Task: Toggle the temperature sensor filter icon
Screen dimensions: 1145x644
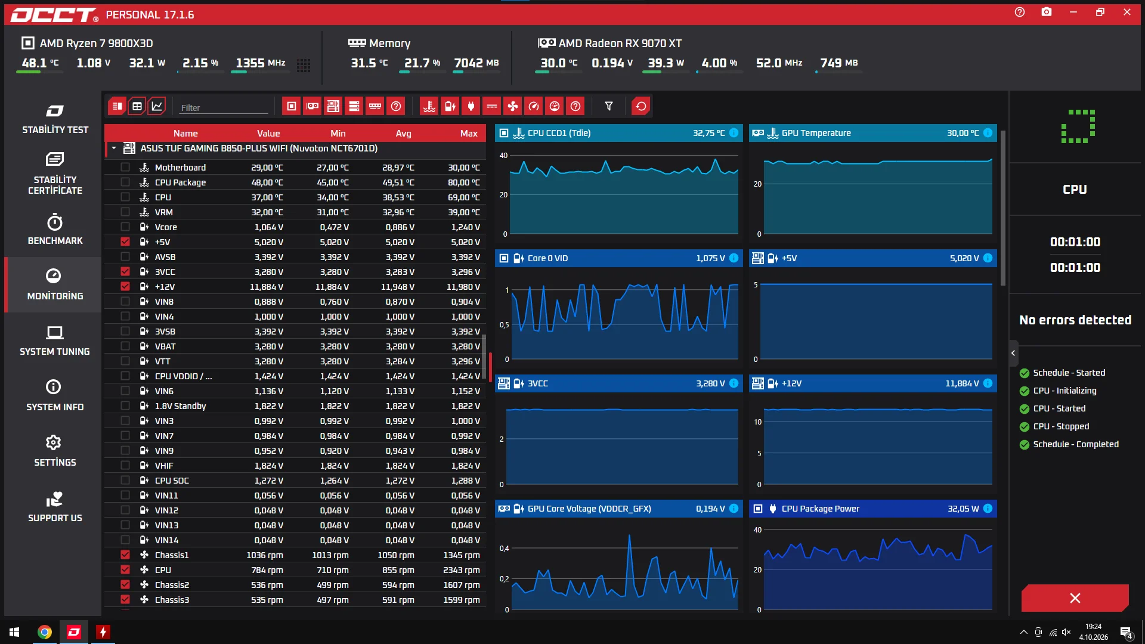Action: point(429,106)
